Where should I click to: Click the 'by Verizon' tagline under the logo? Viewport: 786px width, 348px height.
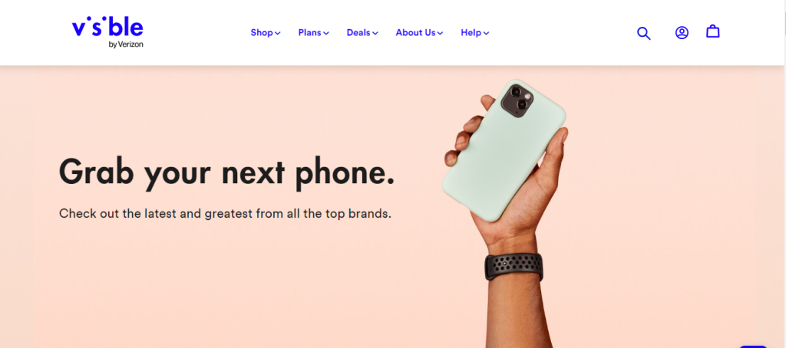tap(126, 44)
